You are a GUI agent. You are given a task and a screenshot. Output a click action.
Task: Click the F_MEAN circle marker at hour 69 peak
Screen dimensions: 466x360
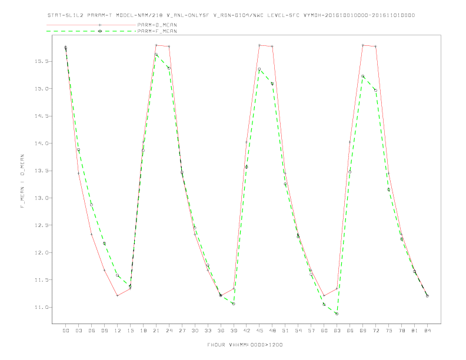(362, 76)
